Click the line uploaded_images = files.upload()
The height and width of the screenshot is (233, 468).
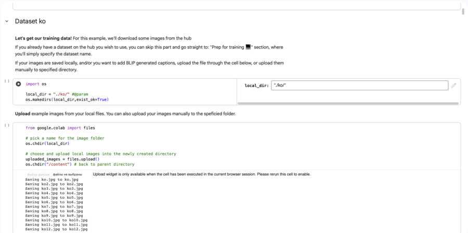click(x=63, y=159)
